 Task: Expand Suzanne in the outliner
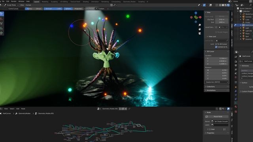(241, 39)
